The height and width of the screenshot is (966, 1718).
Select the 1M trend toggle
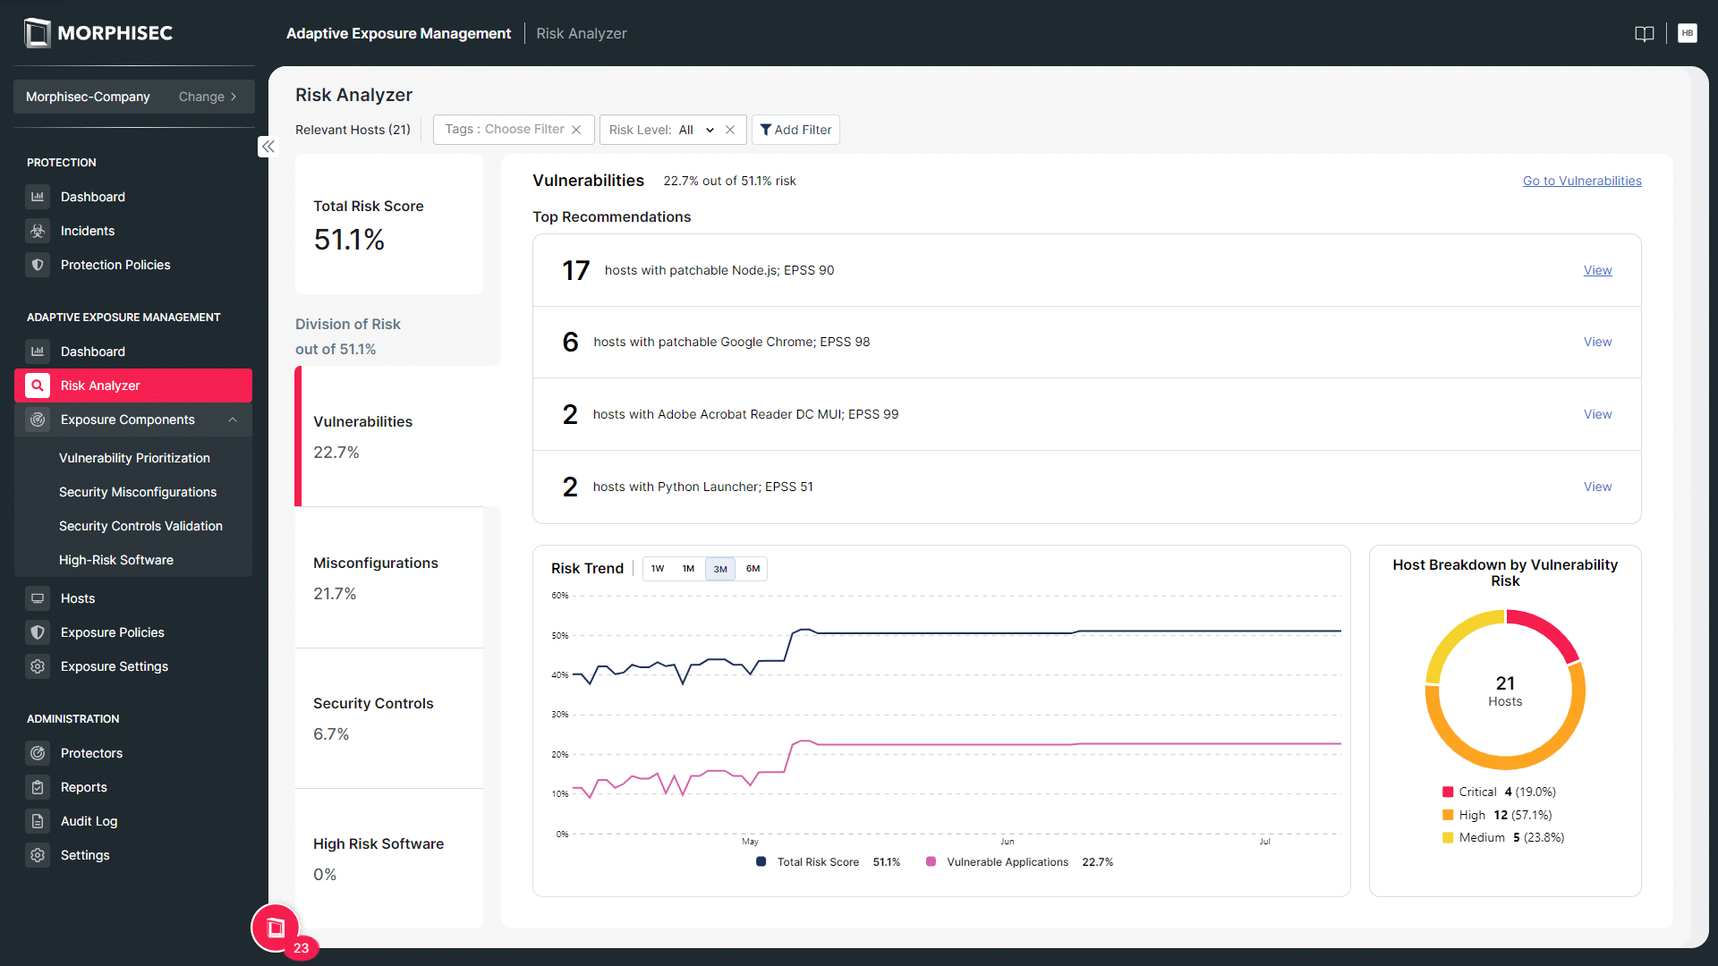[x=690, y=569]
